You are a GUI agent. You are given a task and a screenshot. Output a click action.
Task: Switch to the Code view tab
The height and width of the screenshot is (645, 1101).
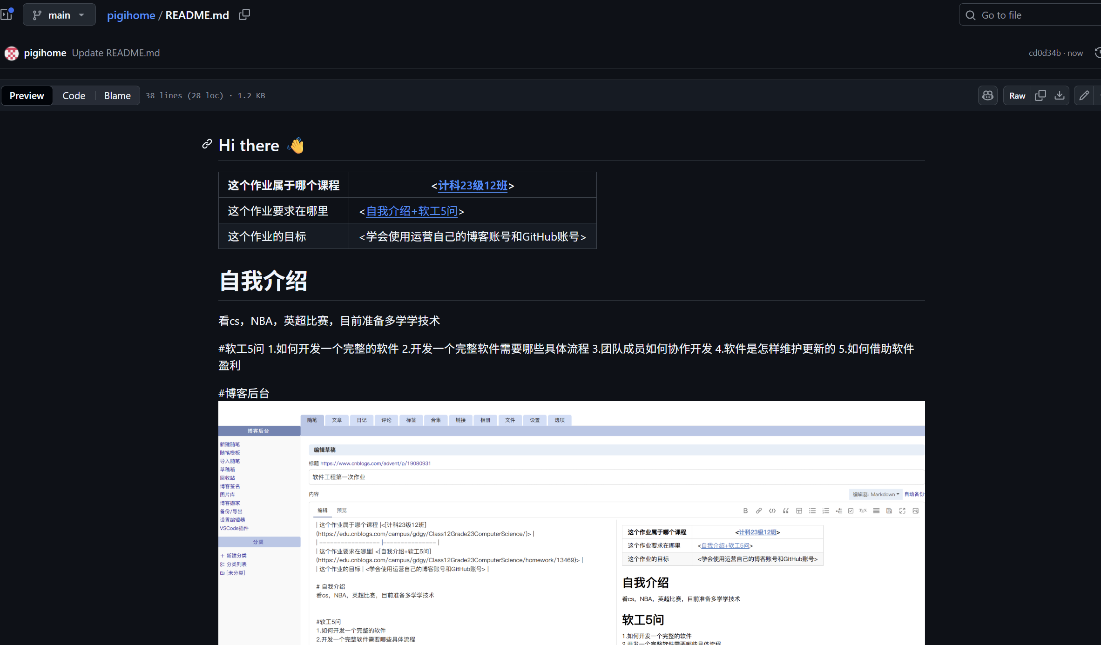[74, 95]
